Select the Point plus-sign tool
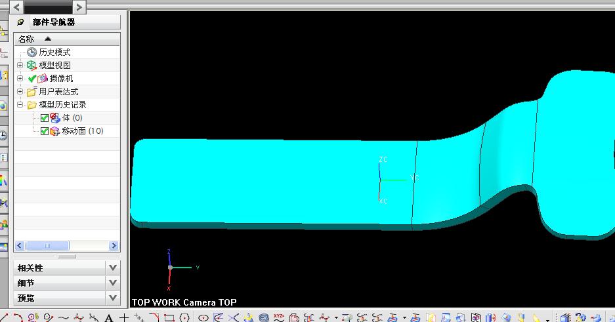The image size is (615, 322). click(124, 317)
